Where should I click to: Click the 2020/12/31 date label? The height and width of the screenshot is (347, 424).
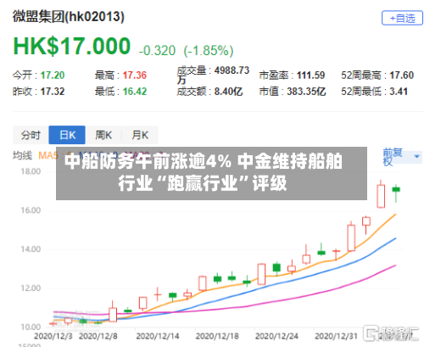337,336
